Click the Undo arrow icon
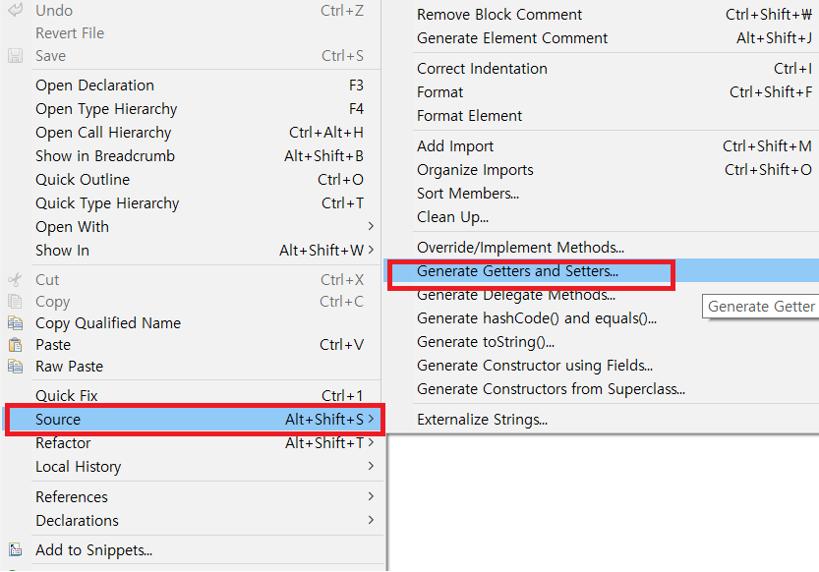Screen dimensions: 819x572 pyautogui.click(x=16, y=10)
